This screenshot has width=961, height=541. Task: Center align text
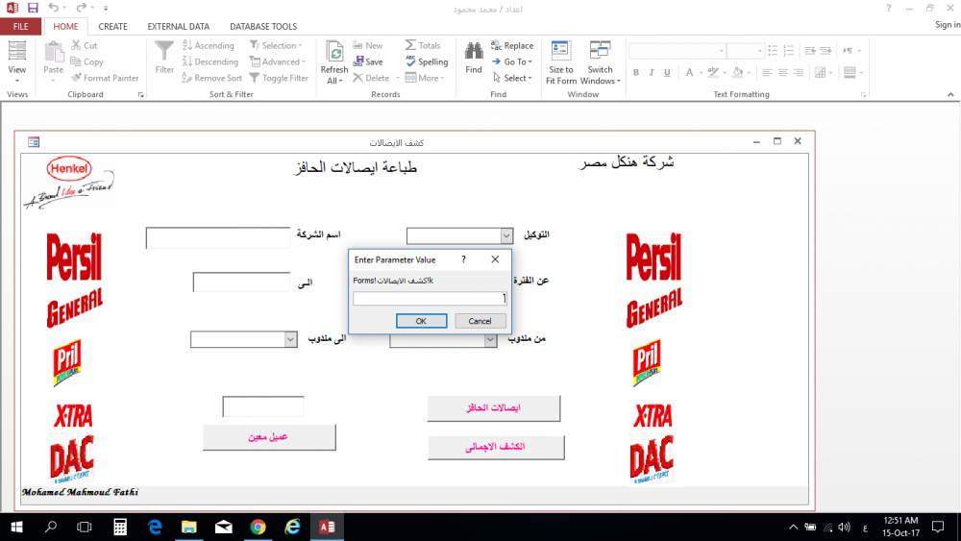tap(782, 72)
